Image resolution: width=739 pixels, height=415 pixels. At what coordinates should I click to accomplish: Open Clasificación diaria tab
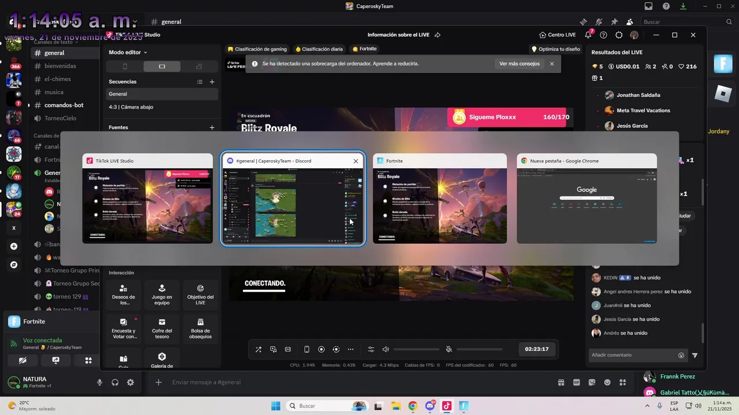pos(319,49)
